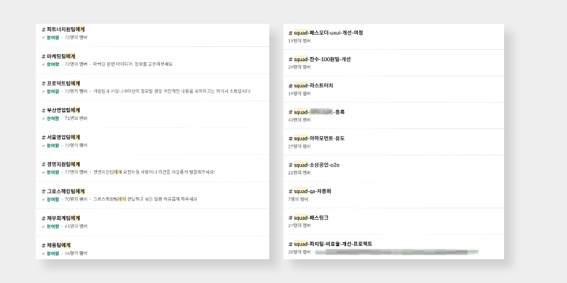Image resolution: width=567 pixels, height=283 pixels.
Task: Open the squad-qa-자동화 channel
Action: pos(311,191)
